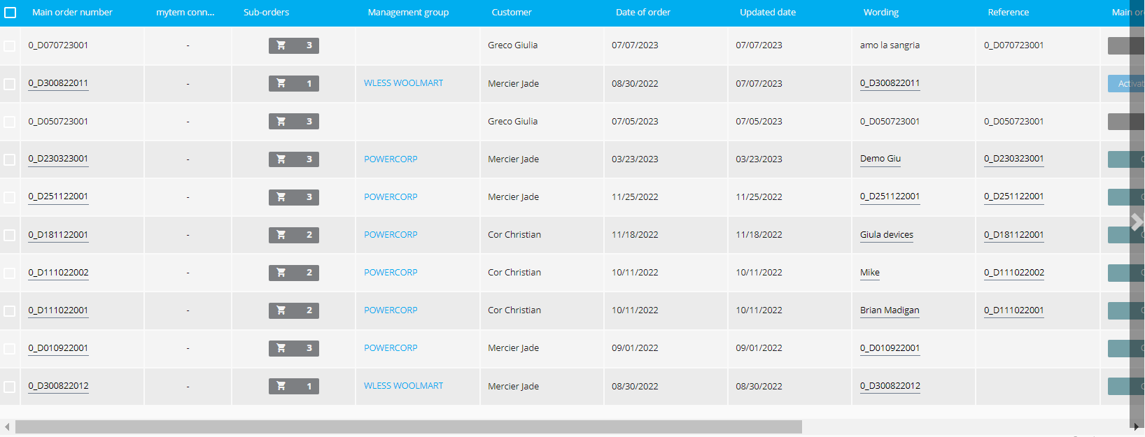The image size is (1145, 437).
Task: Click date of order 11/18/2022
Action: click(635, 234)
